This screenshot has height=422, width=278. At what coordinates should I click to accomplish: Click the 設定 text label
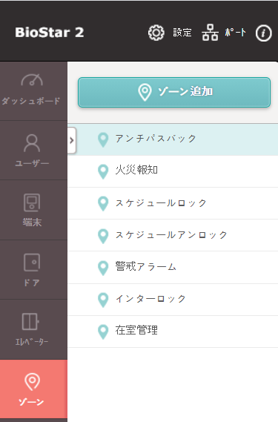click(182, 33)
